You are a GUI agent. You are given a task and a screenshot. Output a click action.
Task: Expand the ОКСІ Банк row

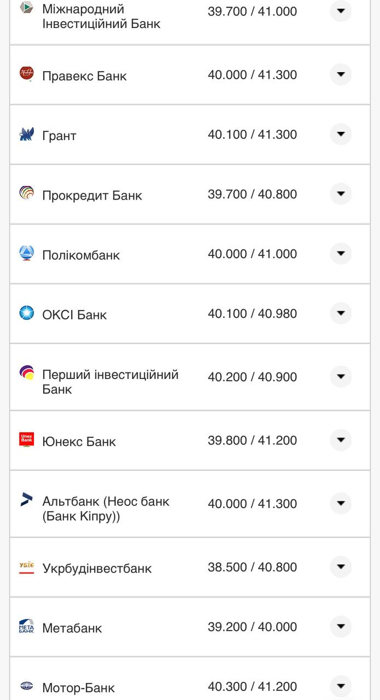pos(341,313)
